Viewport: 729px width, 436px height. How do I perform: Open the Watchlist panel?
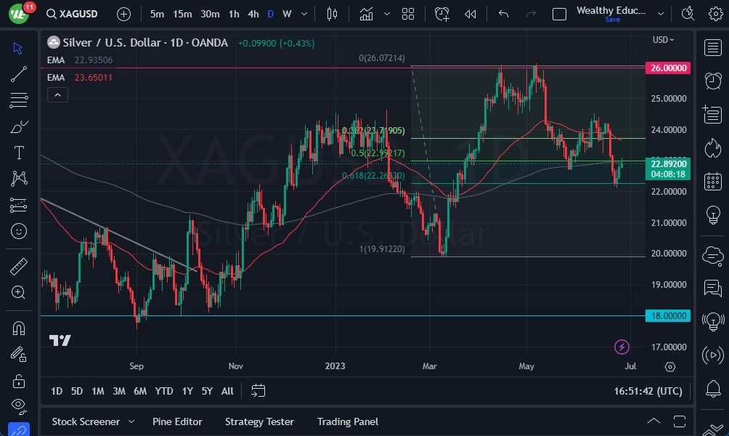pos(712,48)
